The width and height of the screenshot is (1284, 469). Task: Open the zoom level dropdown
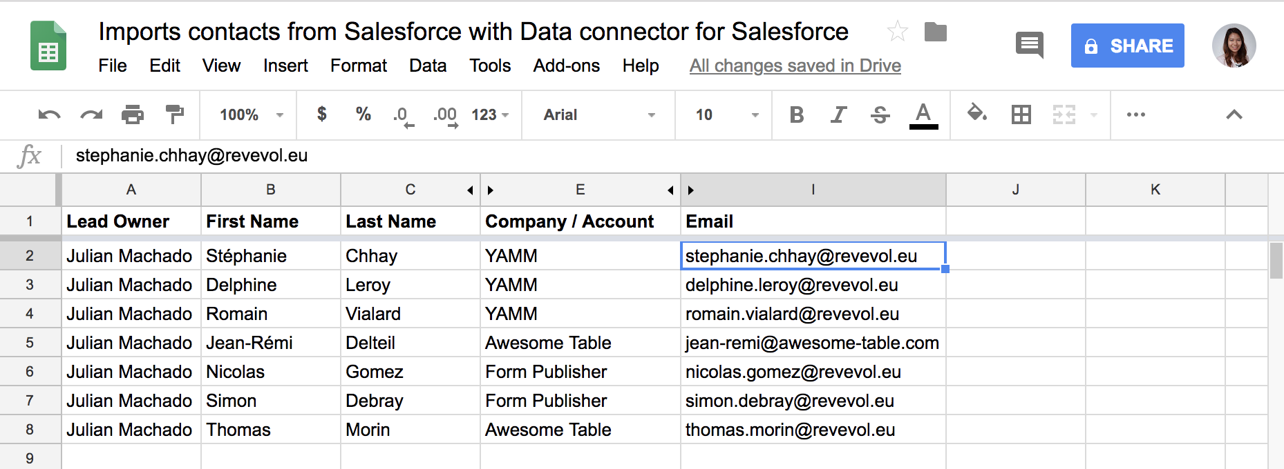[x=252, y=114]
